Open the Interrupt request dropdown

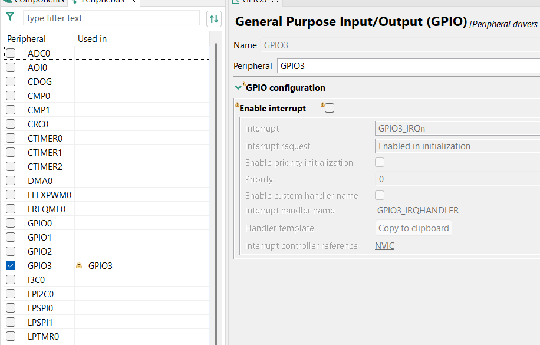[457, 146]
